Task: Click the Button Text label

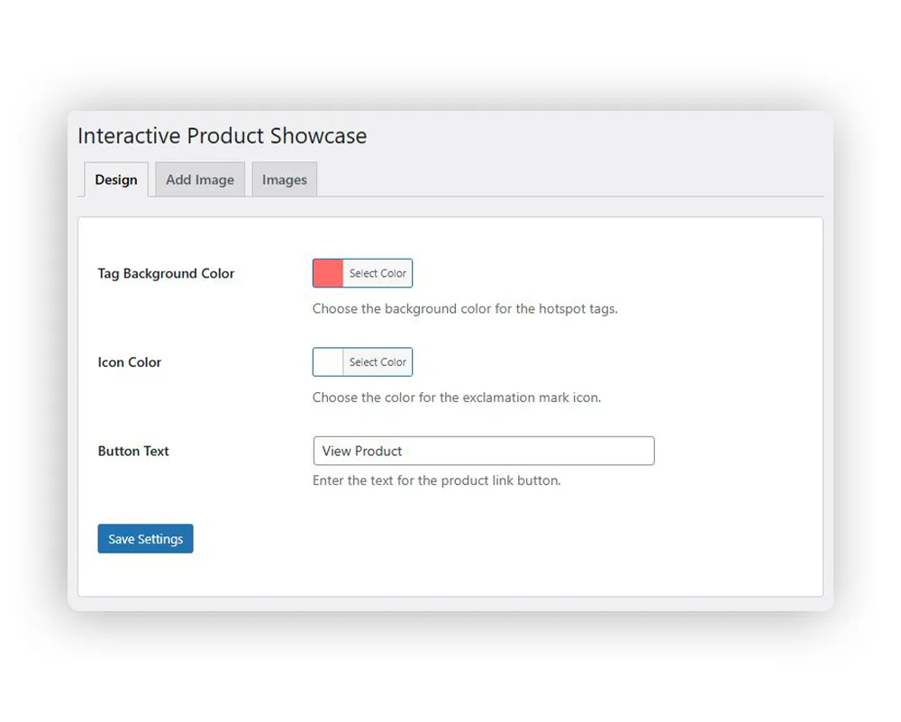Action: 133,451
